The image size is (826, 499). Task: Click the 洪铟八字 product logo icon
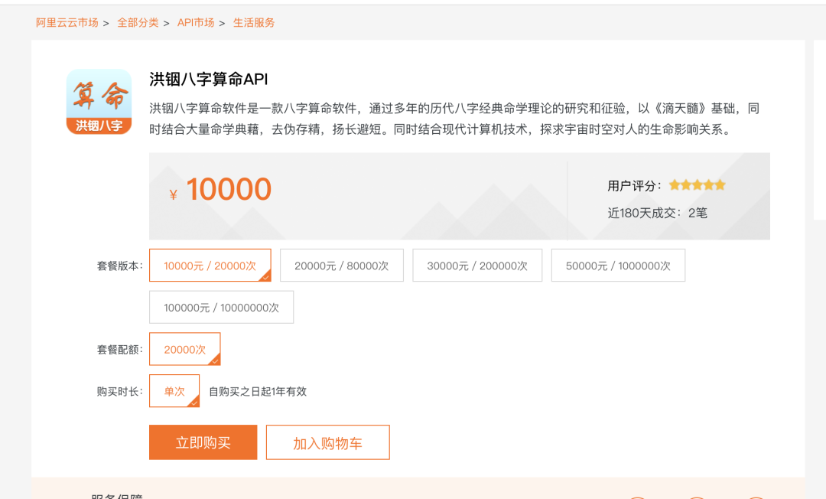pyautogui.click(x=99, y=102)
